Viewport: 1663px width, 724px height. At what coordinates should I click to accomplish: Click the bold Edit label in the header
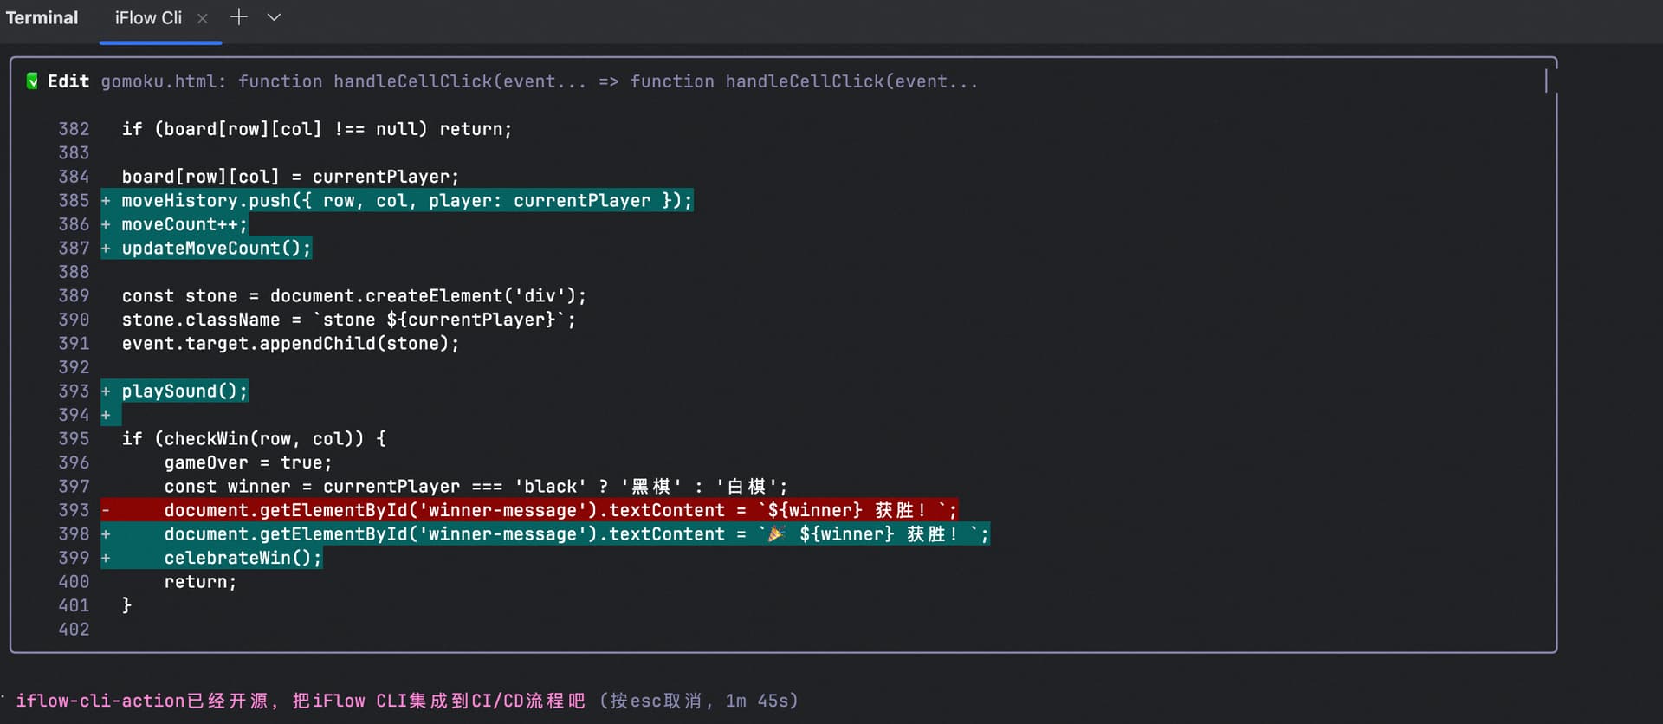(68, 81)
